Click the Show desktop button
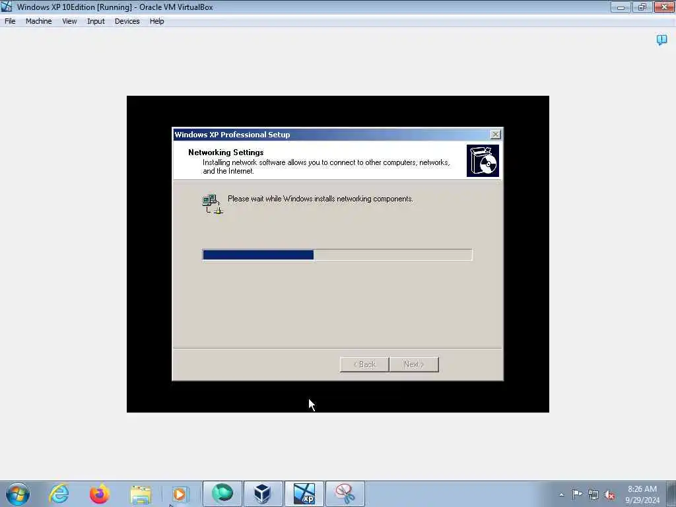Screen dimensions: 676x507 tap(671, 494)
